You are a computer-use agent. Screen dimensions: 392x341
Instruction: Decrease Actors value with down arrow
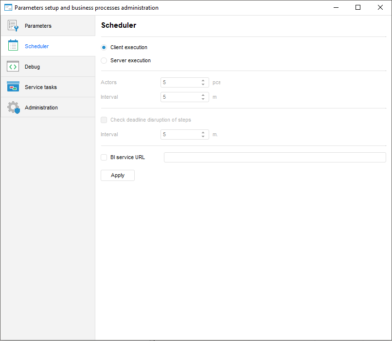(203, 85)
